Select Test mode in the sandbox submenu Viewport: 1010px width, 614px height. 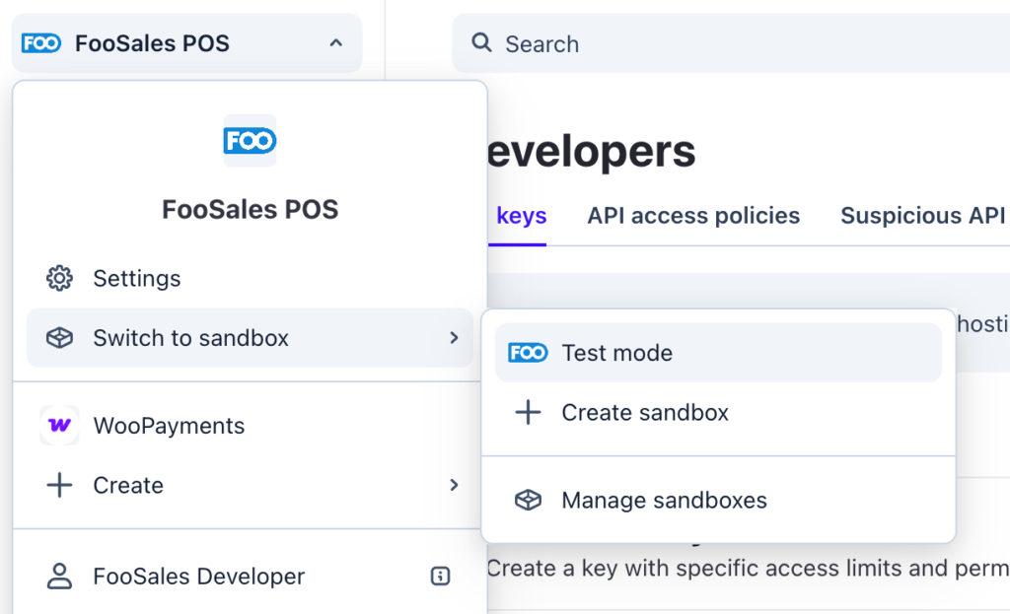(x=718, y=353)
